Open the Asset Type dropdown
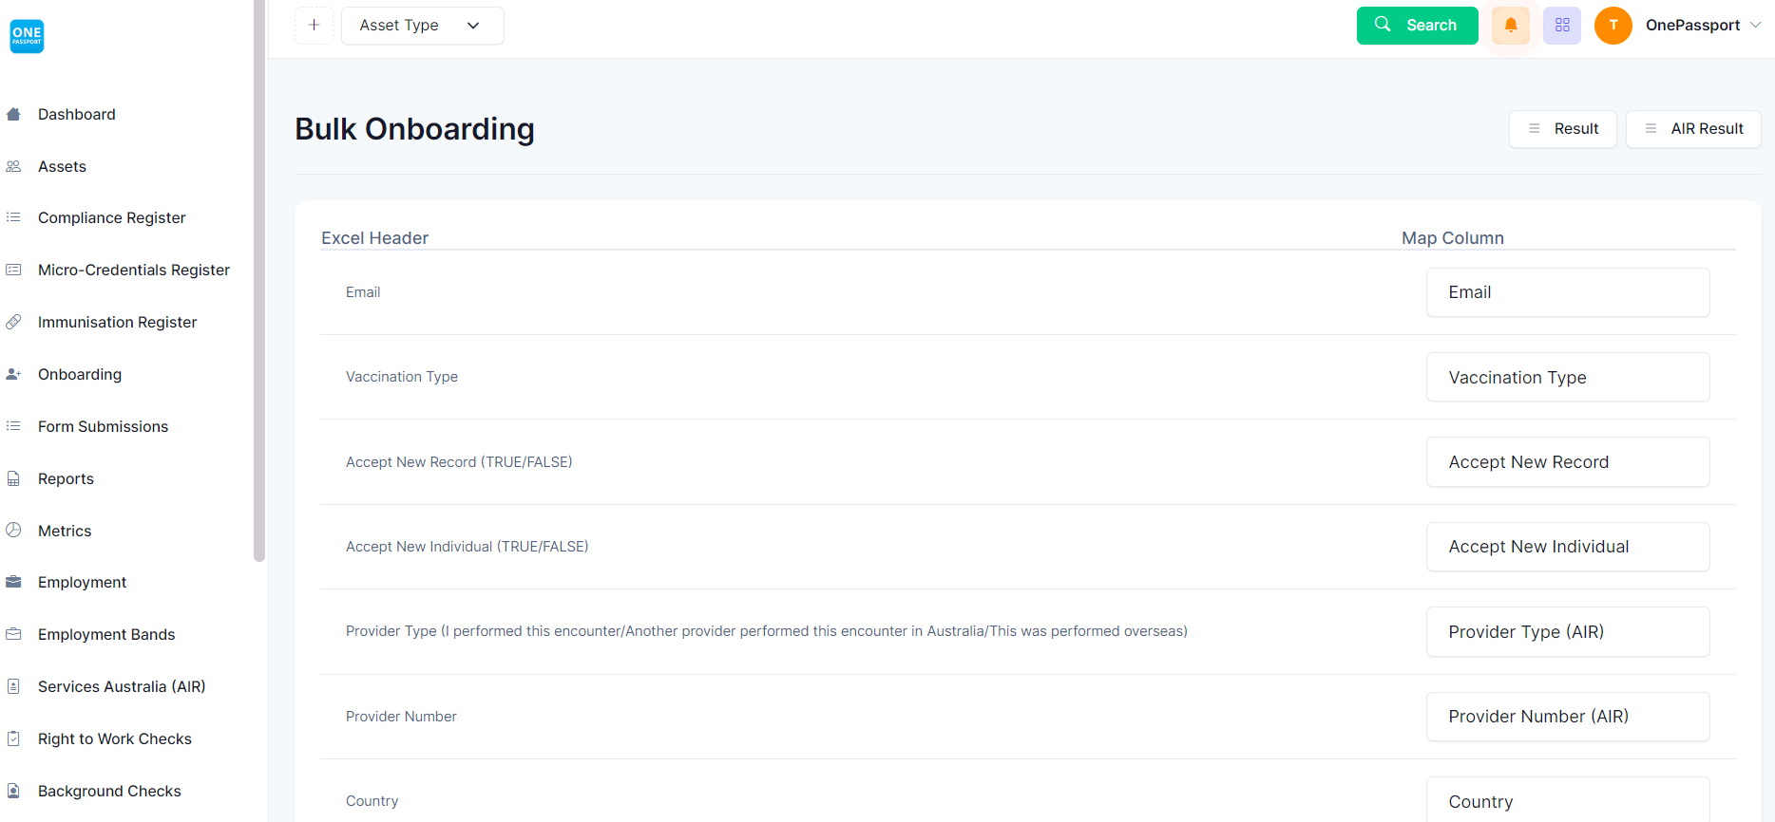This screenshot has width=1775, height=822. click(422, 26)
